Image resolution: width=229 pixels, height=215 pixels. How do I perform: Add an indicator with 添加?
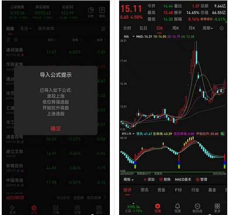(149, 179)
